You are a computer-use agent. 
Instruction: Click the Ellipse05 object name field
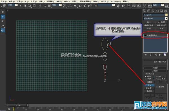point(154,15)
